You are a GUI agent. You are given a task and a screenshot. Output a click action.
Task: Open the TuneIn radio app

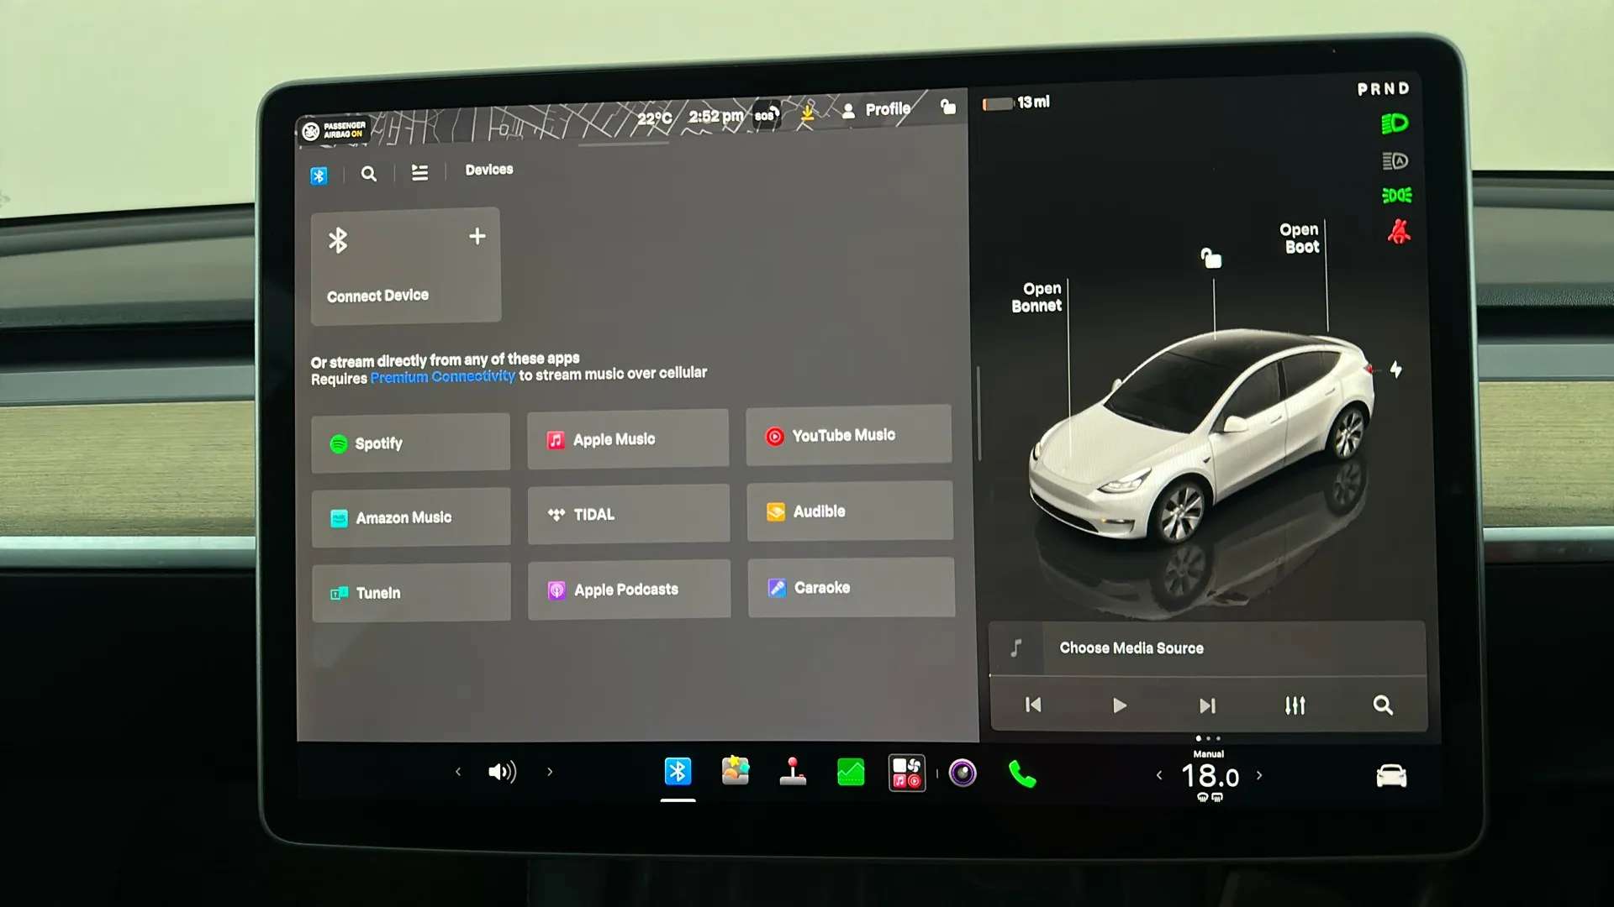click(411, 593)
